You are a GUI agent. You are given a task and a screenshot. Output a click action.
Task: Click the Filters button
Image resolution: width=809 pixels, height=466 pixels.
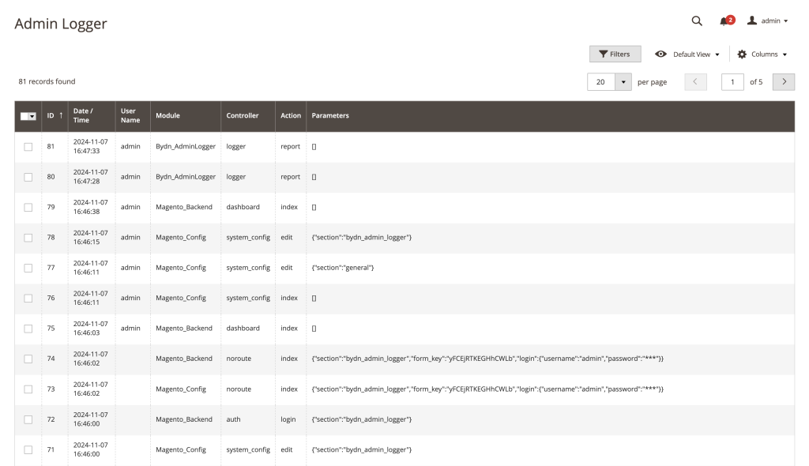tap(615, 54)
